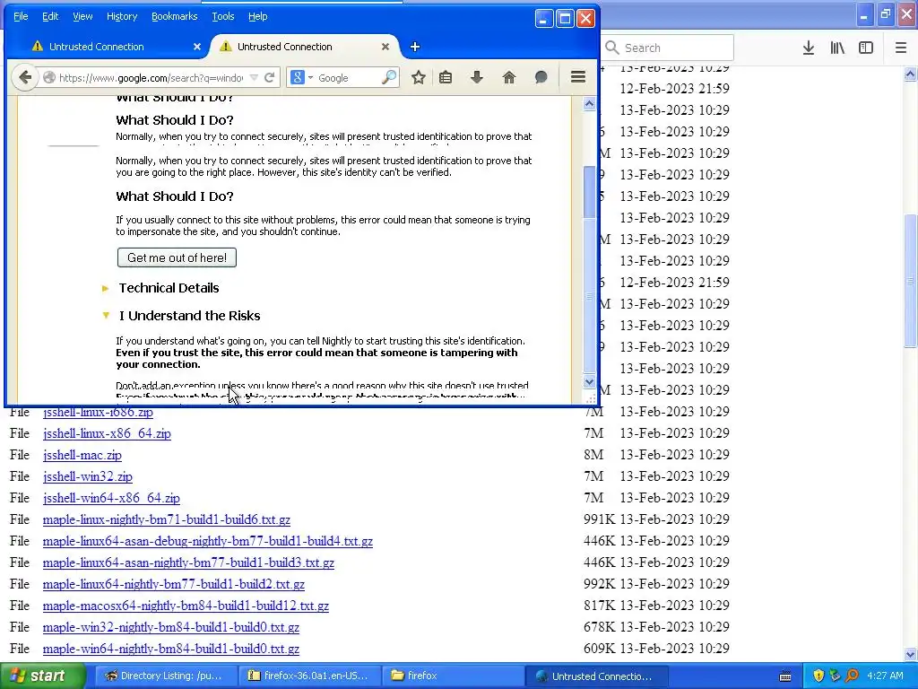Open View menu
The width and height of the screenshot is (918, 689).
tap(82, 16)
